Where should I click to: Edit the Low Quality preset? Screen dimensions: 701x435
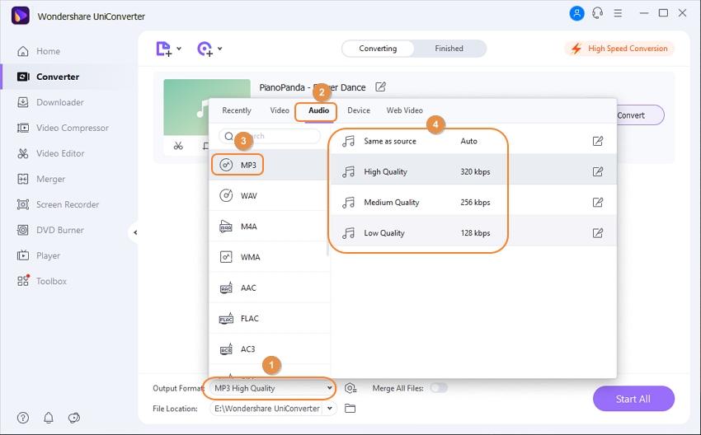click(x=597, y=232)
